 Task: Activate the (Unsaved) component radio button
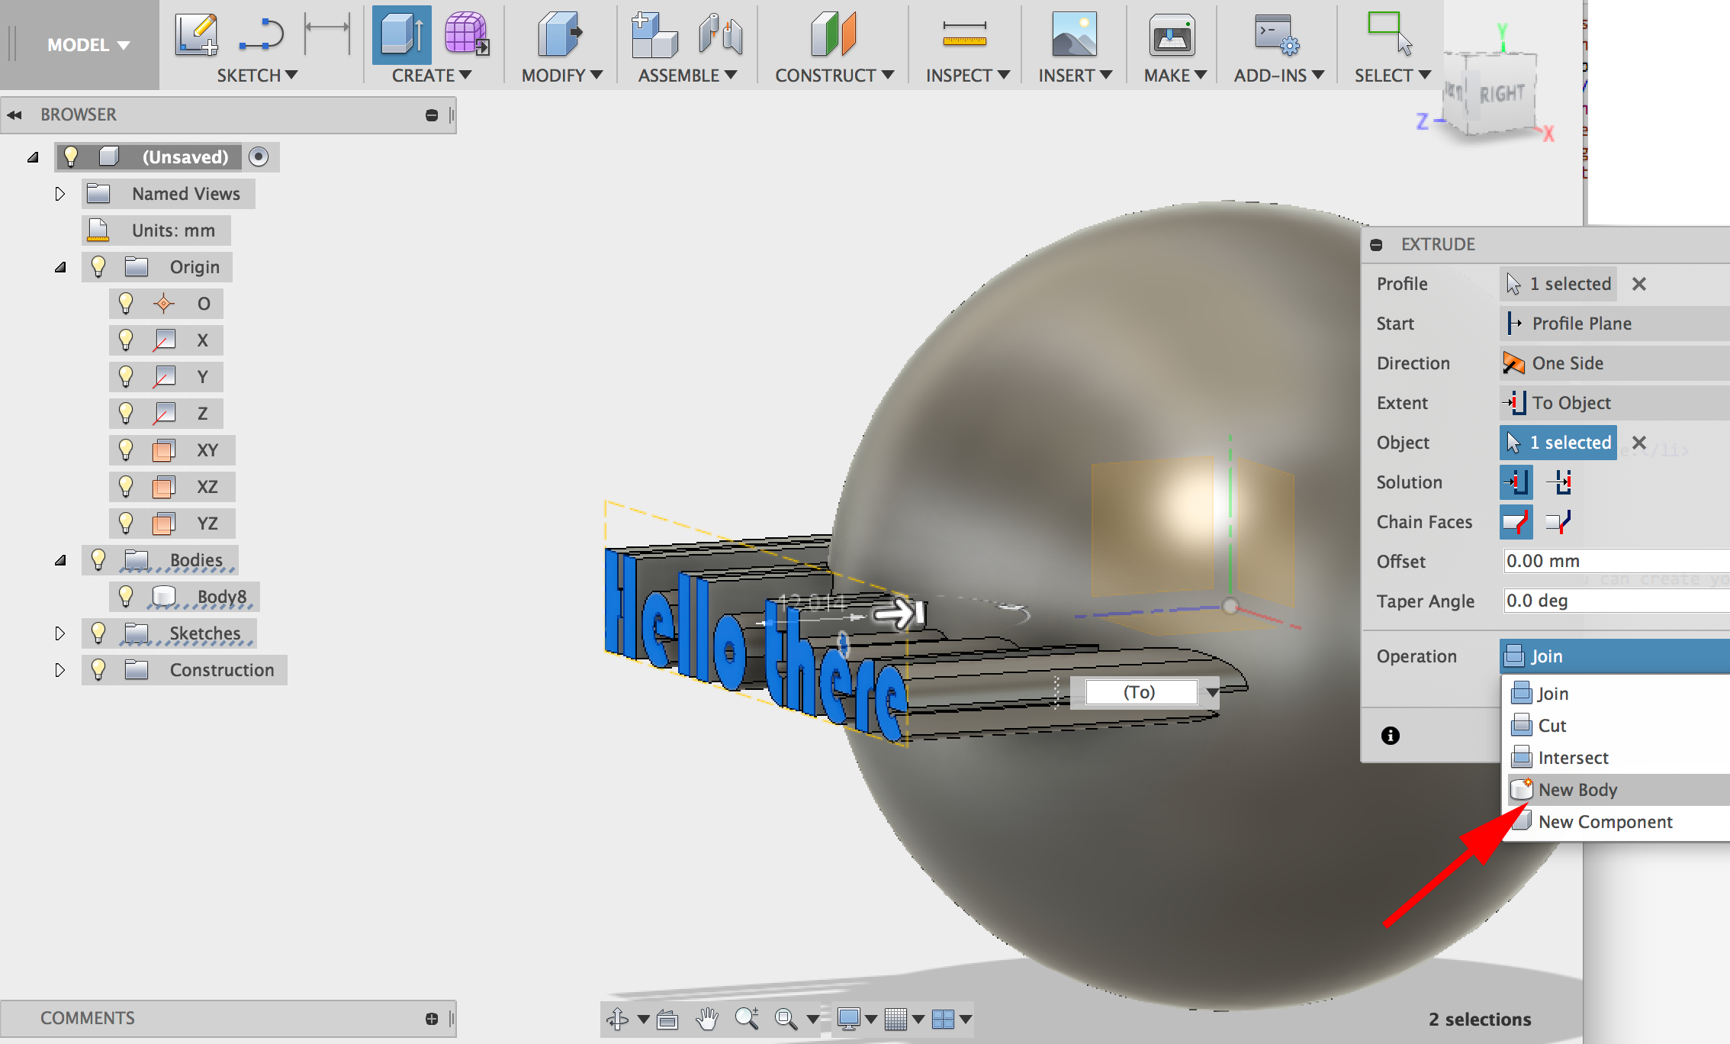(259, 156)
